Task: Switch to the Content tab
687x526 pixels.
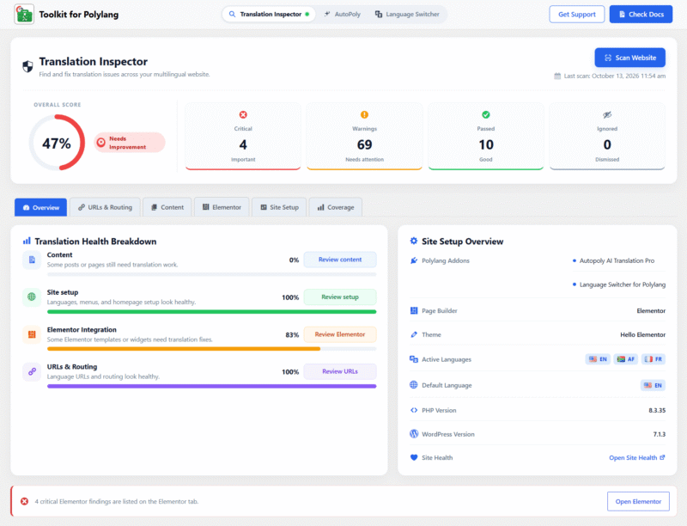Action: [x=167, y=207]
